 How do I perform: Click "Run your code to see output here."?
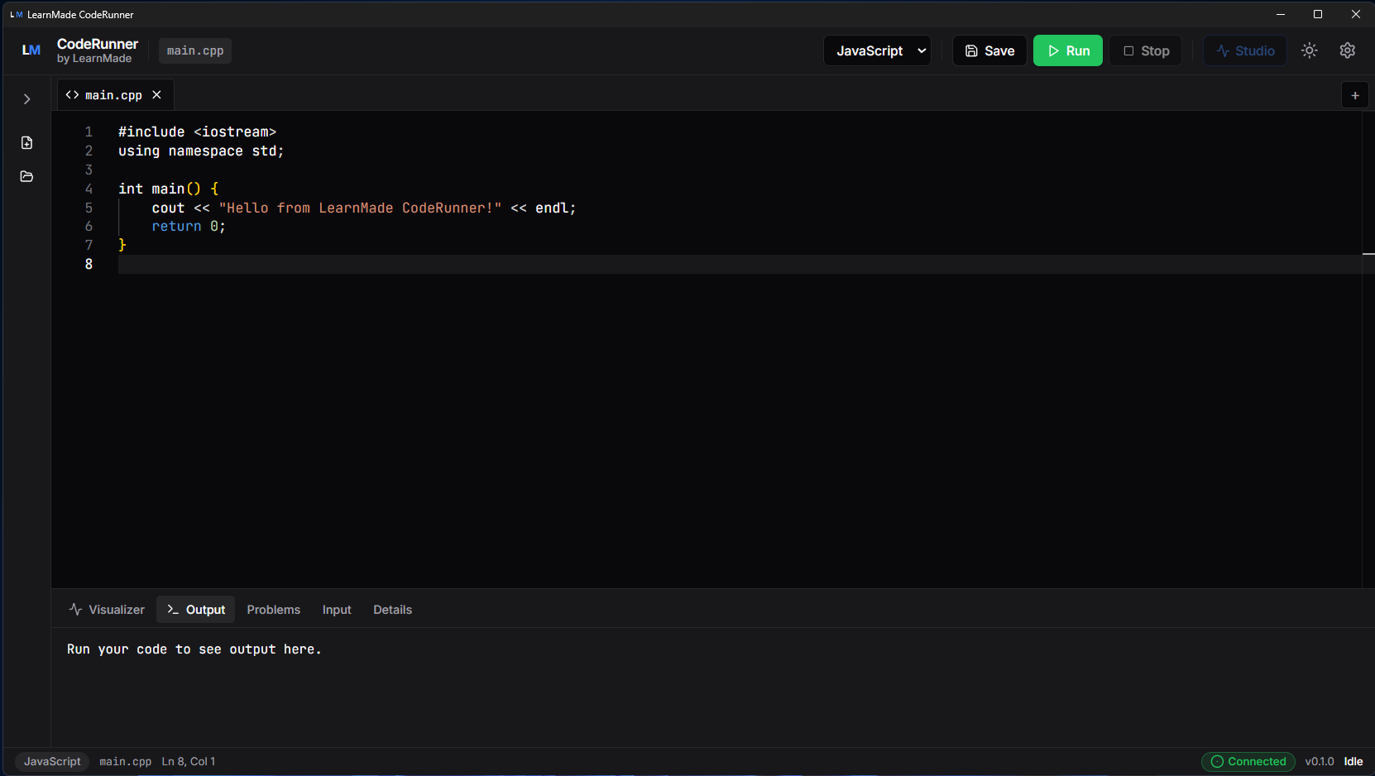coord(194,649)
